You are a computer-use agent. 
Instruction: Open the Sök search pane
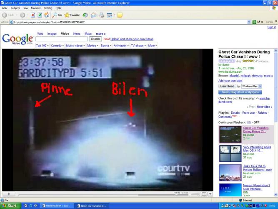57,15
